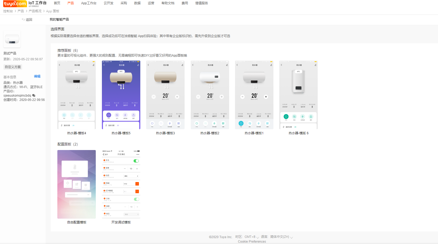Viewport: 438px width, 244px height.
Task: Switch off the RGB setting arrow in debug template
Action: (x=137, y=184)
